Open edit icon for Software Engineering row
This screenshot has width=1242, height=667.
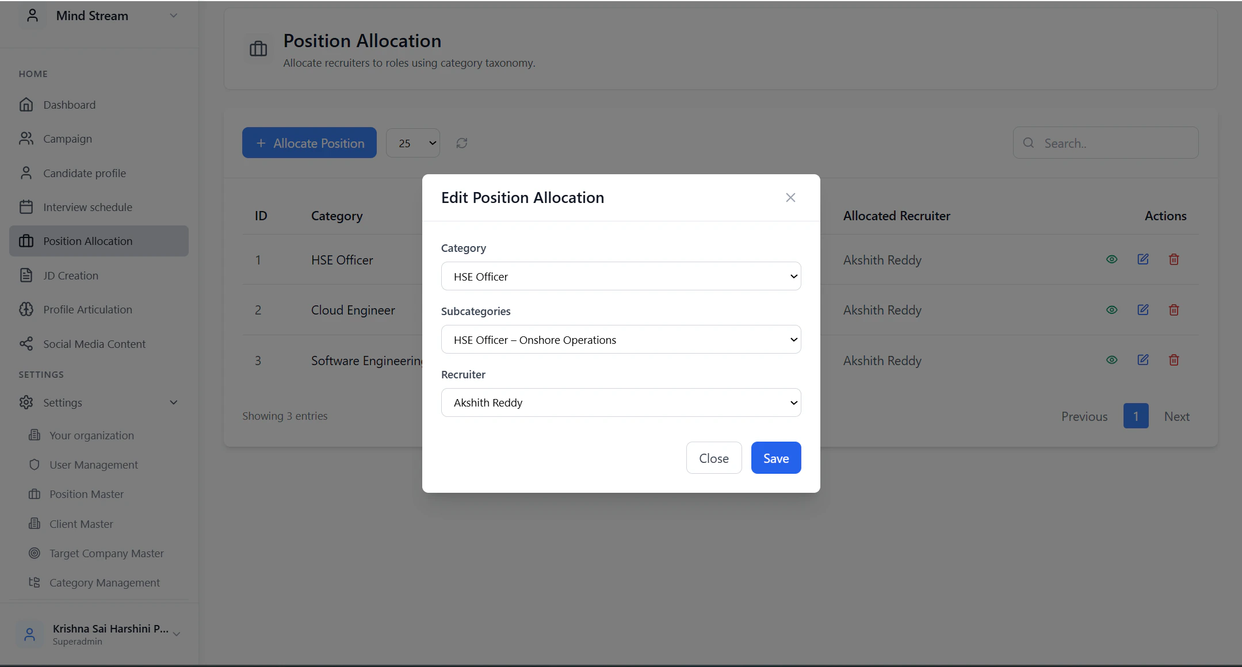pyautogui.click(x=1142, y=360)
